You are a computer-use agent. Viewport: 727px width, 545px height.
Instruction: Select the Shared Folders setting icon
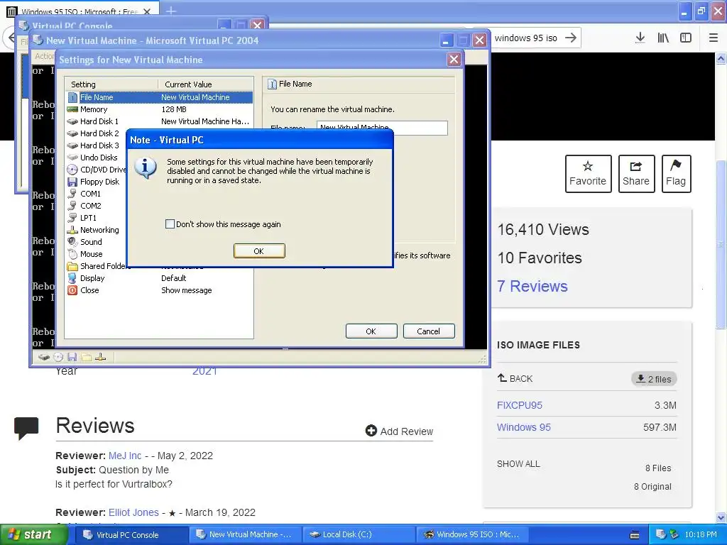[72, 266]
